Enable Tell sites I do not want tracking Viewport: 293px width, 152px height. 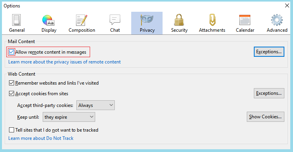coord(11,130)
